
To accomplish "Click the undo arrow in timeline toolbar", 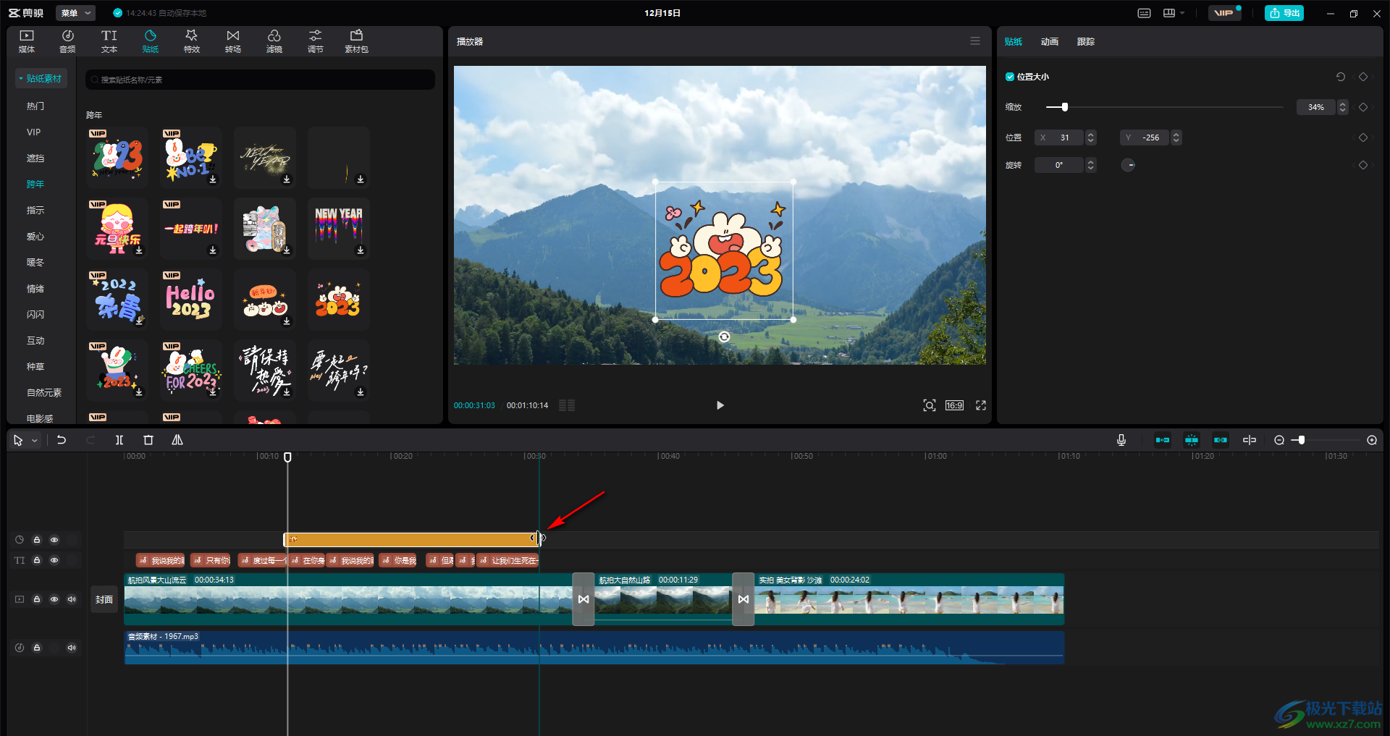I will pos(62,440).
